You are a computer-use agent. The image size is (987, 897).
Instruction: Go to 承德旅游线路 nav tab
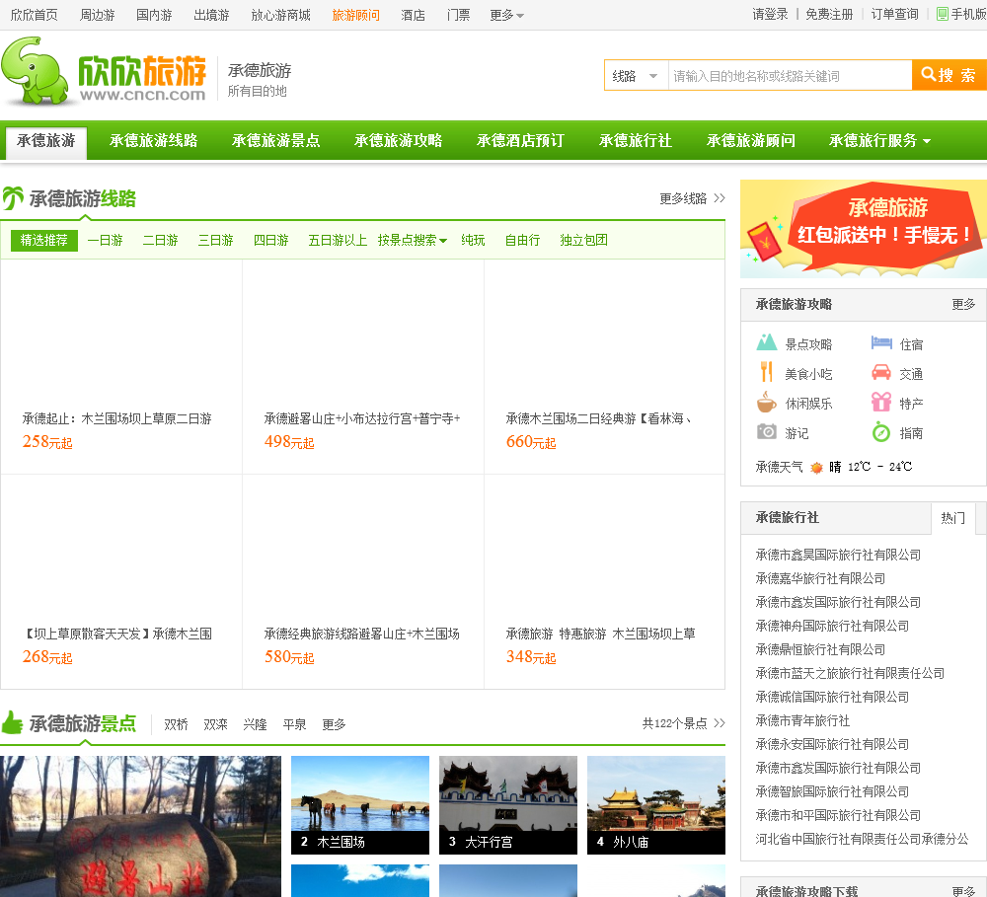(x=154, y=140)
